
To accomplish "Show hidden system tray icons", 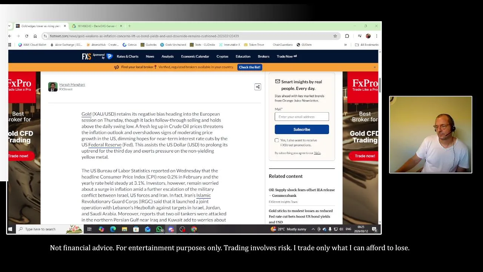I will coord(313,229).
